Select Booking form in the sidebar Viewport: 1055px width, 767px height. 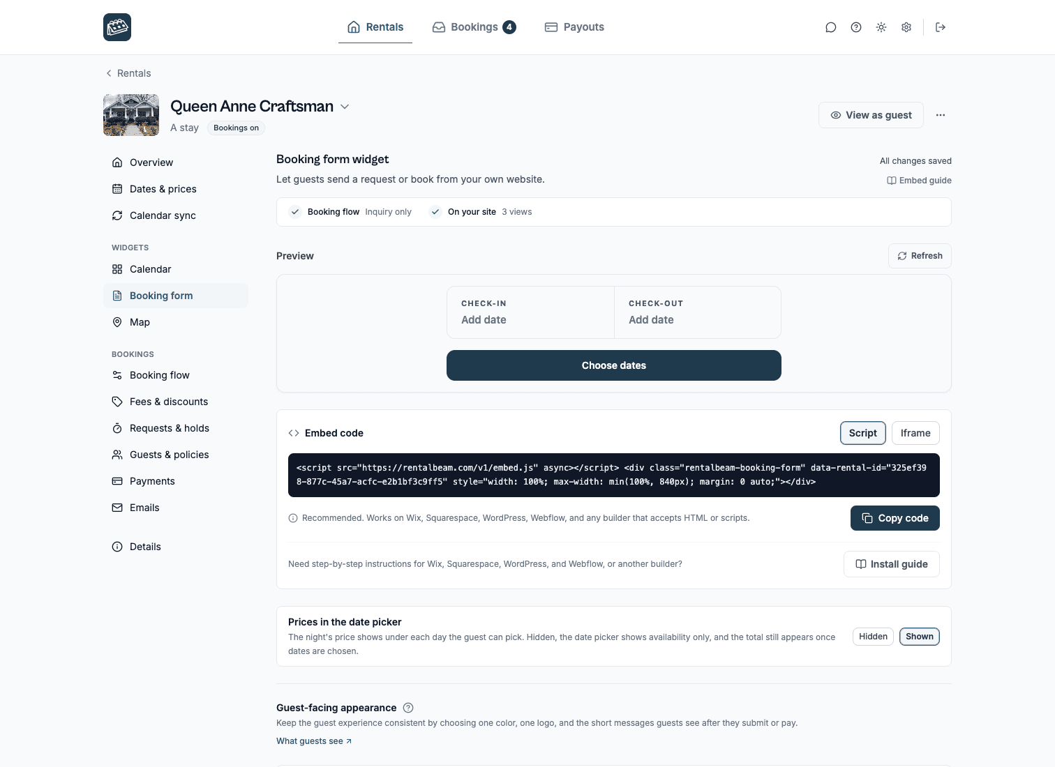tap(176, 296)
